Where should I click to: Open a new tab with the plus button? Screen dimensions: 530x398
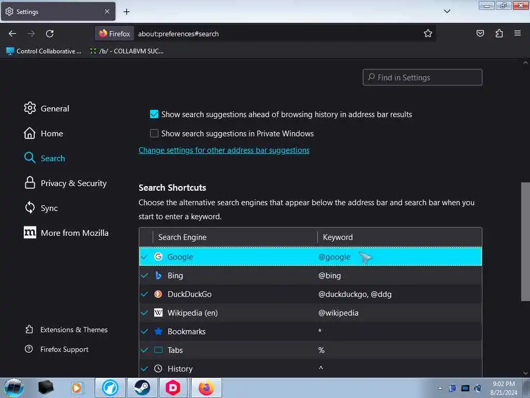click(x=126, y=12)
